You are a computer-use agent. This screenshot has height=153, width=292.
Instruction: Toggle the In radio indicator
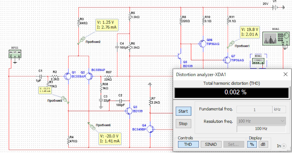284,146
